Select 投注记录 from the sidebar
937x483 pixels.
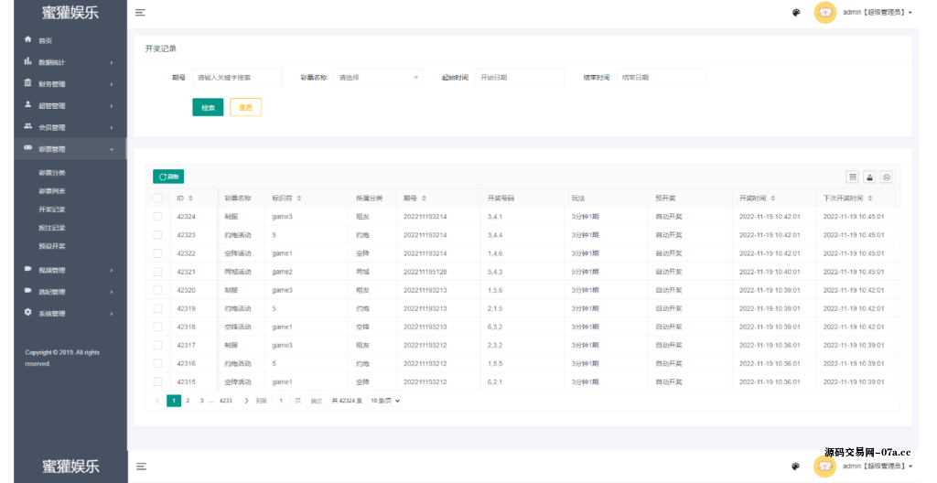tap(52, 228)
